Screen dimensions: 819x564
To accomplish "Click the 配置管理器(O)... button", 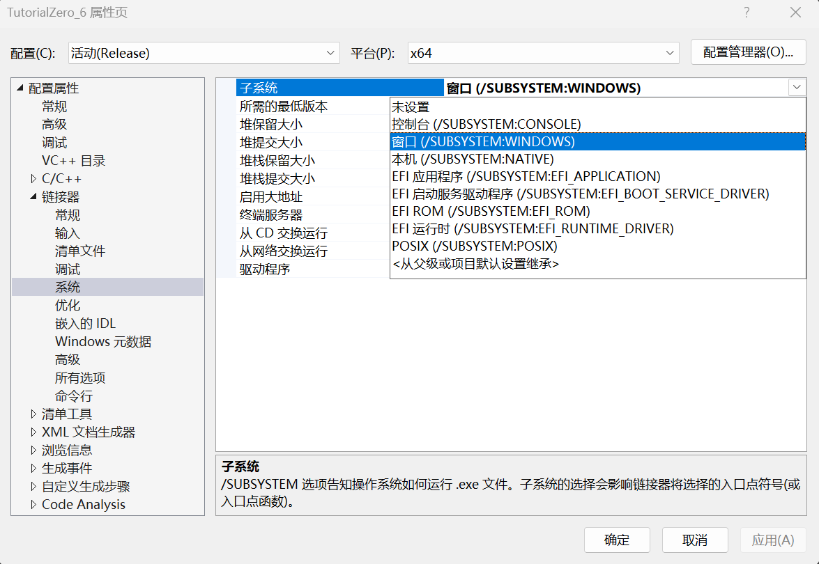I will (x=748, y=52).
